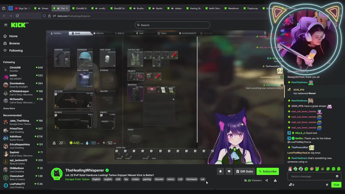The image size is (345, 194).
Task: Click the green Subscribe button
Action: [268, 171]
